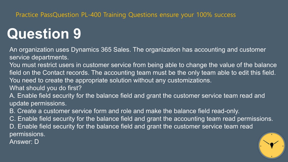Click the 'service departments.' line
Screen dimensions: 288x162
tap(39, 57)
